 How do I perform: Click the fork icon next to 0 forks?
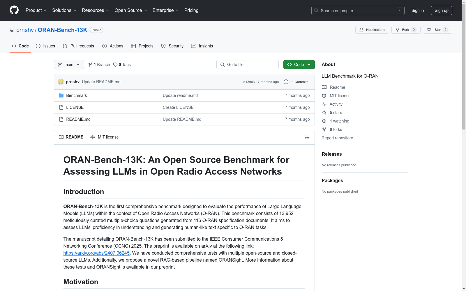(324, 129)
